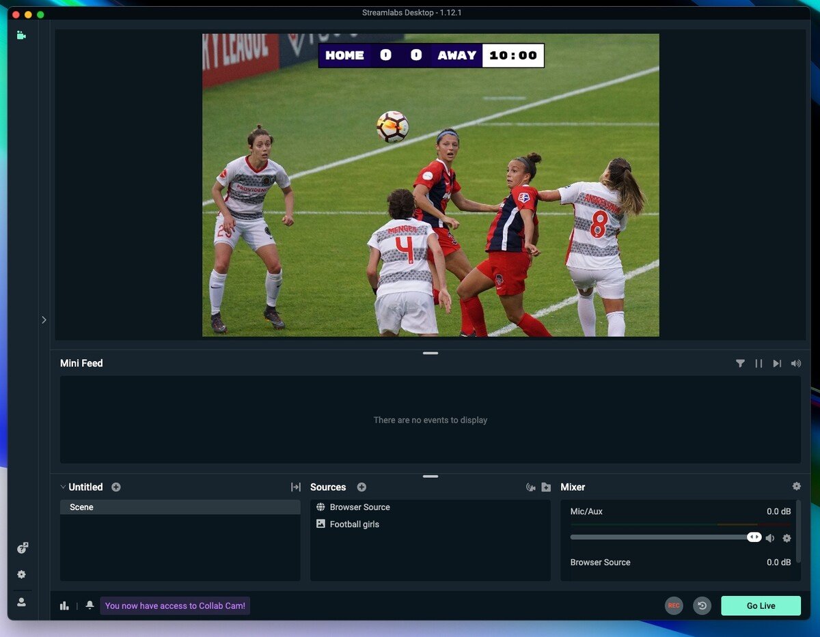Image resolution: width=820 pixels, height=637 pixels.
Task: Mute the Mic/Aux audio source
Action: 770,538
